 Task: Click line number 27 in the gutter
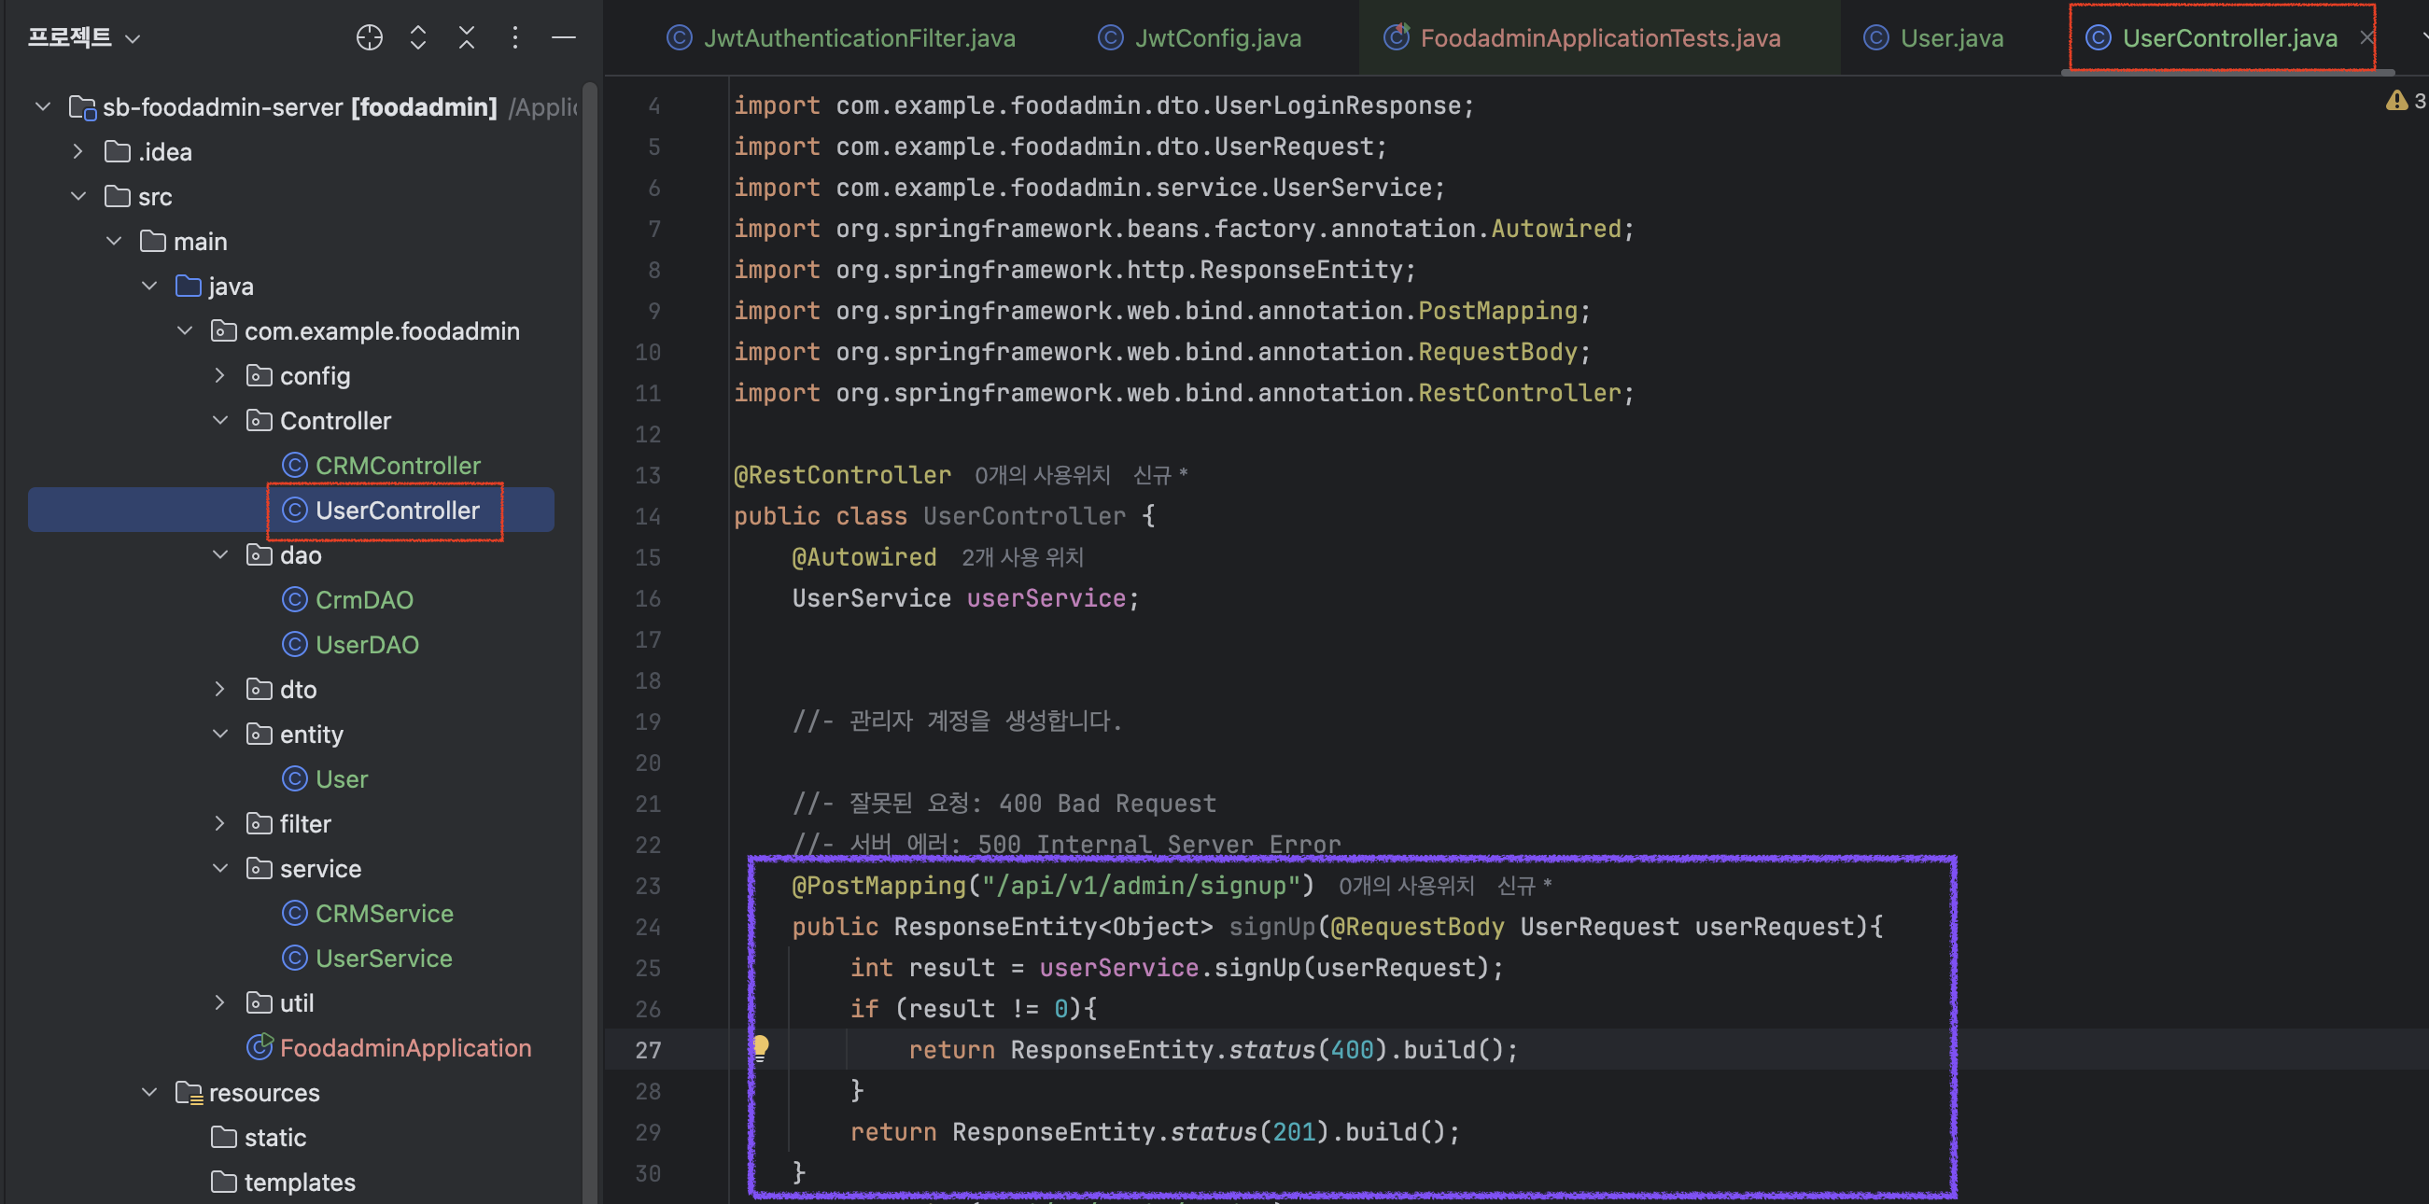click(x=648, y=1049)
